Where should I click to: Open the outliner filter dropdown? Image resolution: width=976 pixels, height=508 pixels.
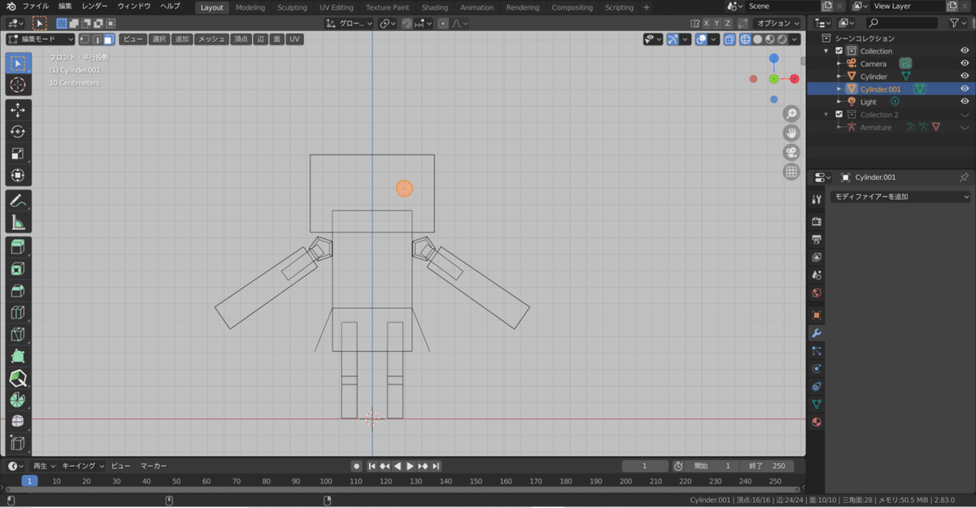tap(959, 24)
